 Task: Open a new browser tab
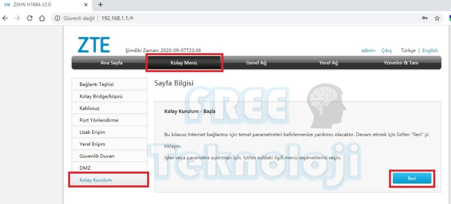pos(100,5)
